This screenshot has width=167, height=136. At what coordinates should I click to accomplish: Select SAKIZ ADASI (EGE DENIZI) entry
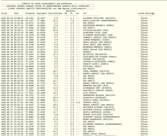coord(97,45)
